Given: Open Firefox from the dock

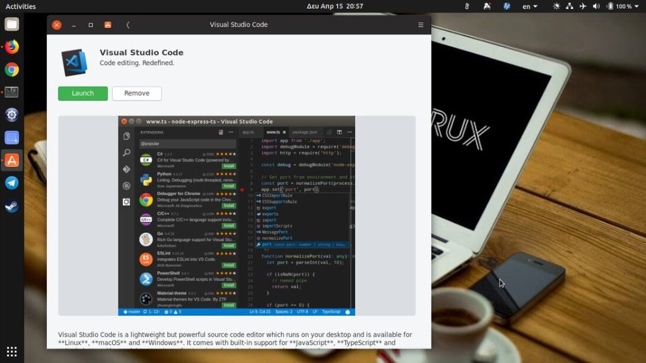Looking at the screenshot, I should tap(12, 47).
